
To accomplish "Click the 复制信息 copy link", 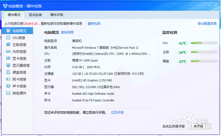I will click(x=67, y=32).
